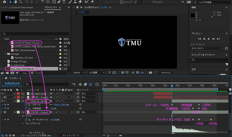This screenshot has height=137, width=232.
Task: Jump to first frame in Preview panel
Action: (200, 39)
